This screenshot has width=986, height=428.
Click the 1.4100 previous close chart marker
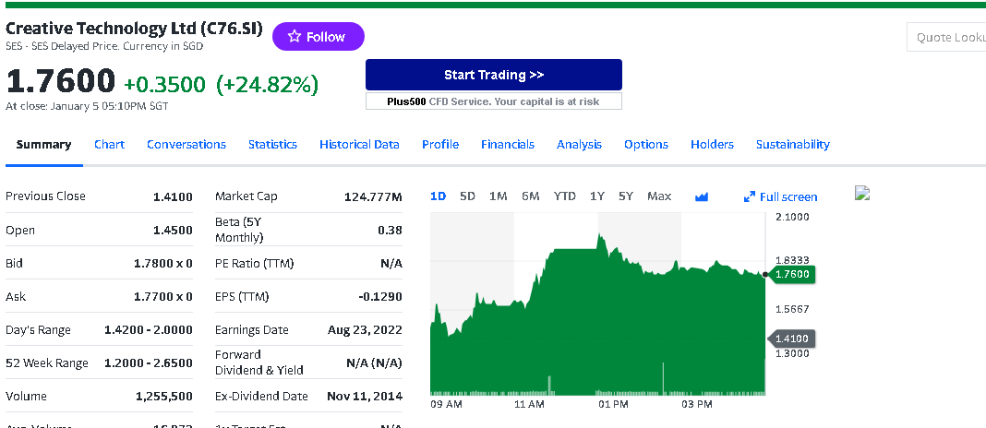(x=792, y=339)
